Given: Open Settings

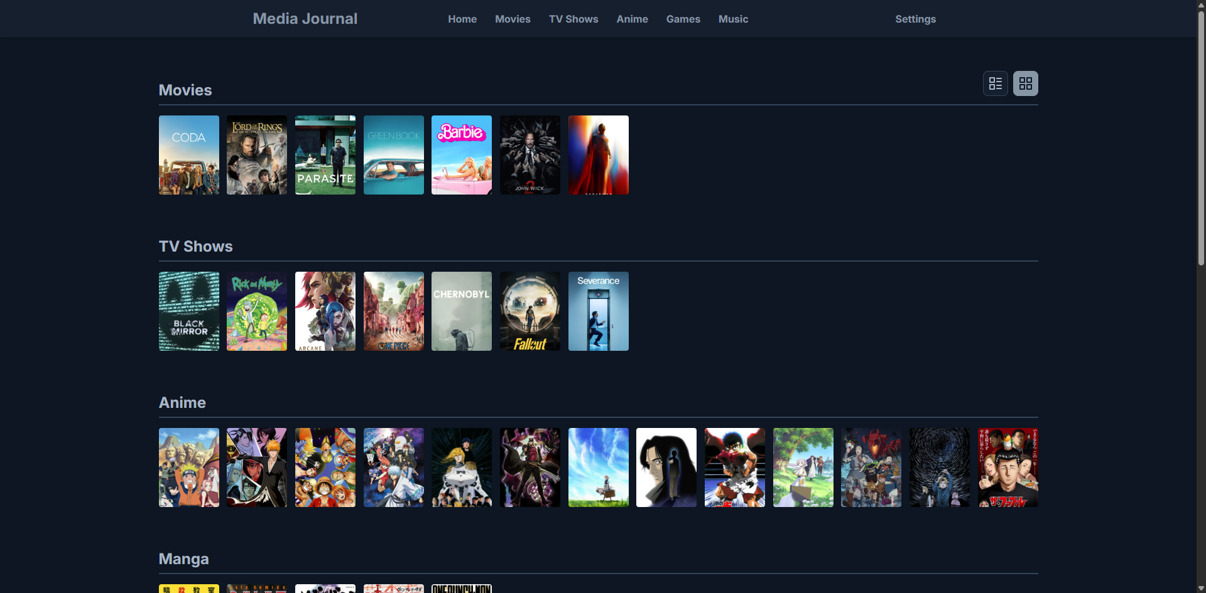Looking at the screenshot, I should (x=915, y=19).
